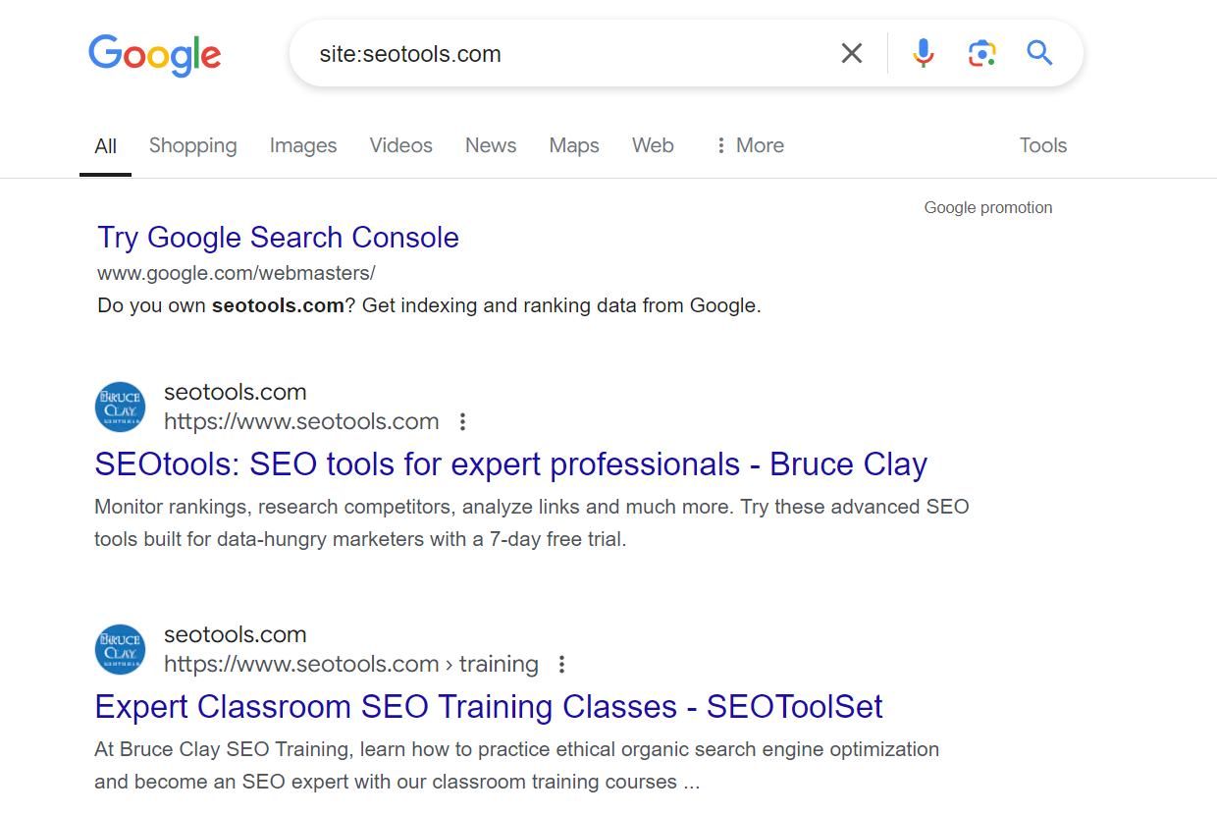1217x816 pixels.
Task: Open the Try Google Search Console link
Action: click(x=279, y=238)
